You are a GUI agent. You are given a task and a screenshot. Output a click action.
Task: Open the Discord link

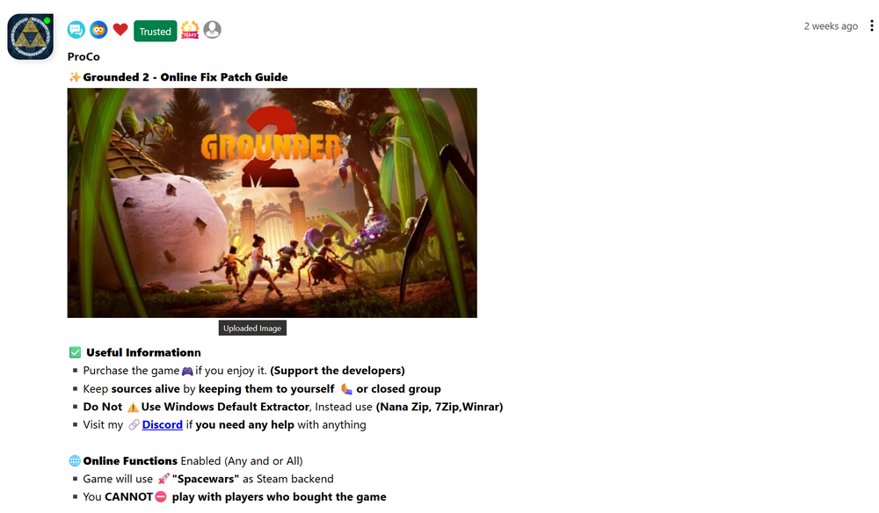tap(162, 424)
